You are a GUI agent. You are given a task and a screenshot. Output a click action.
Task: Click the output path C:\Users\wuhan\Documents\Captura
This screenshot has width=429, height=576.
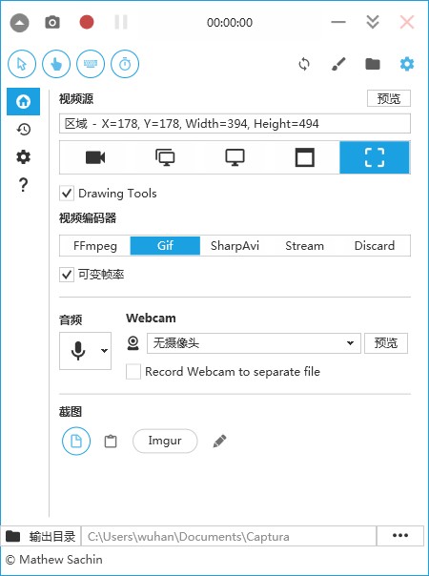(229, 537)
